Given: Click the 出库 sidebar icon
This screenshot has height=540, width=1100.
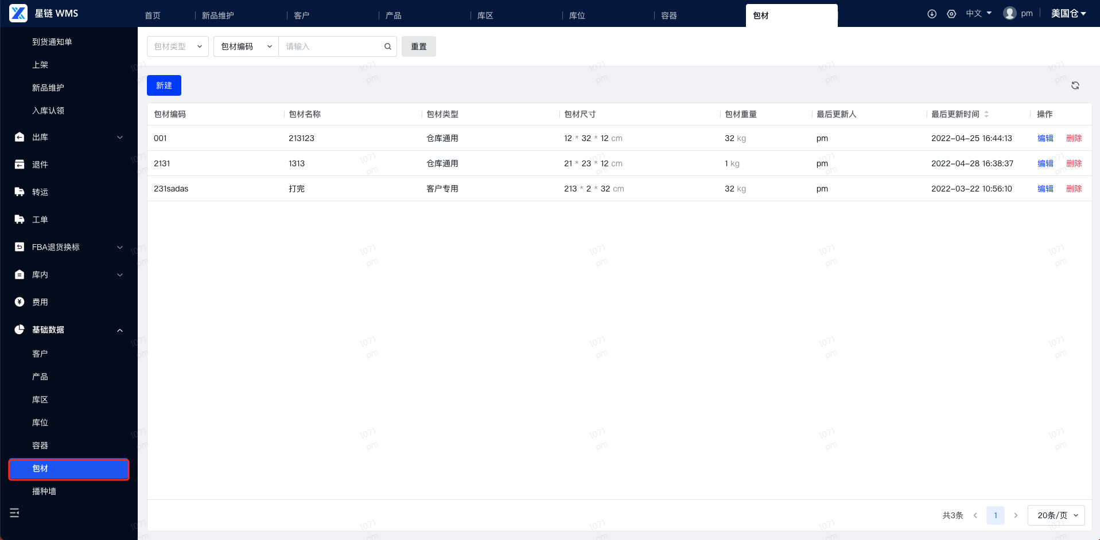Looking at the screenshot, I should click(20, 137).
